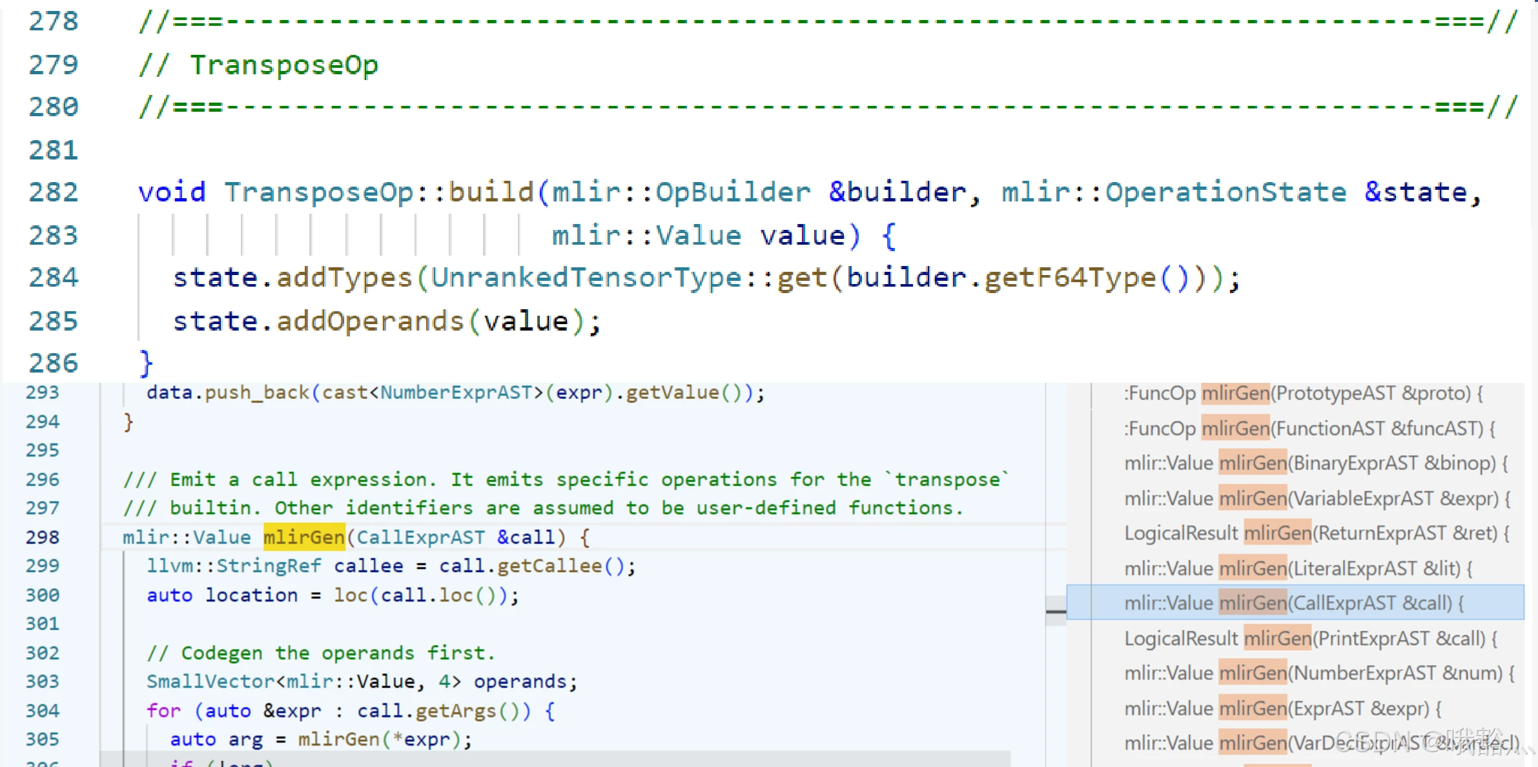Select the mlirGen(VariableExprAST &expr) result

coord(1317,498)
